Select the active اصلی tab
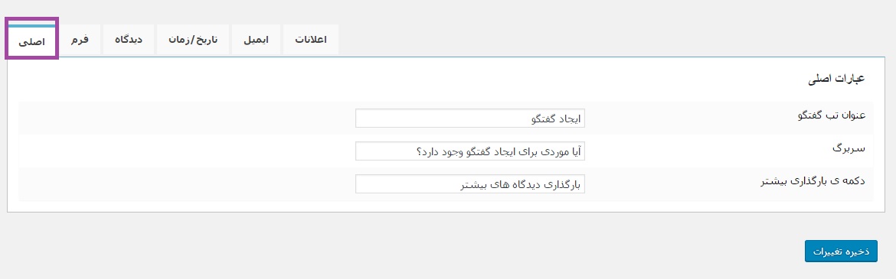 pos(32,41)
